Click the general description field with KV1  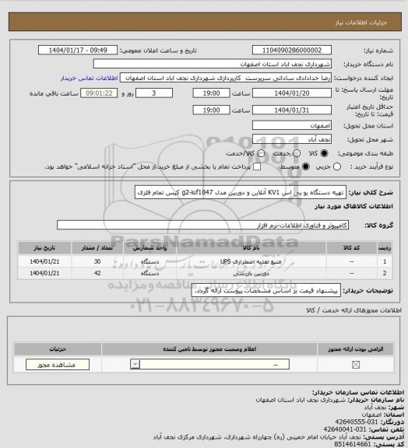241,192
